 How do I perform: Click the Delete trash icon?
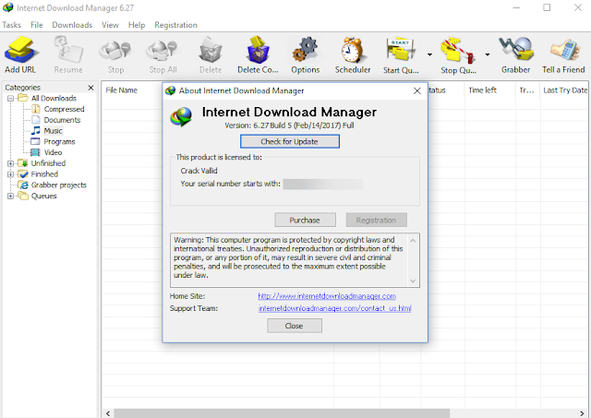(x=211, y=50)
